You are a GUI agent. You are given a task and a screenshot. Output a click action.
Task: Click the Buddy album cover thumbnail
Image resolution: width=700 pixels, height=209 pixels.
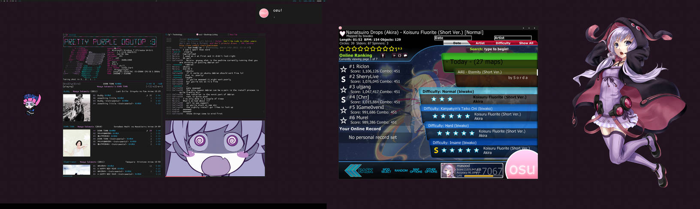(77, 108)
